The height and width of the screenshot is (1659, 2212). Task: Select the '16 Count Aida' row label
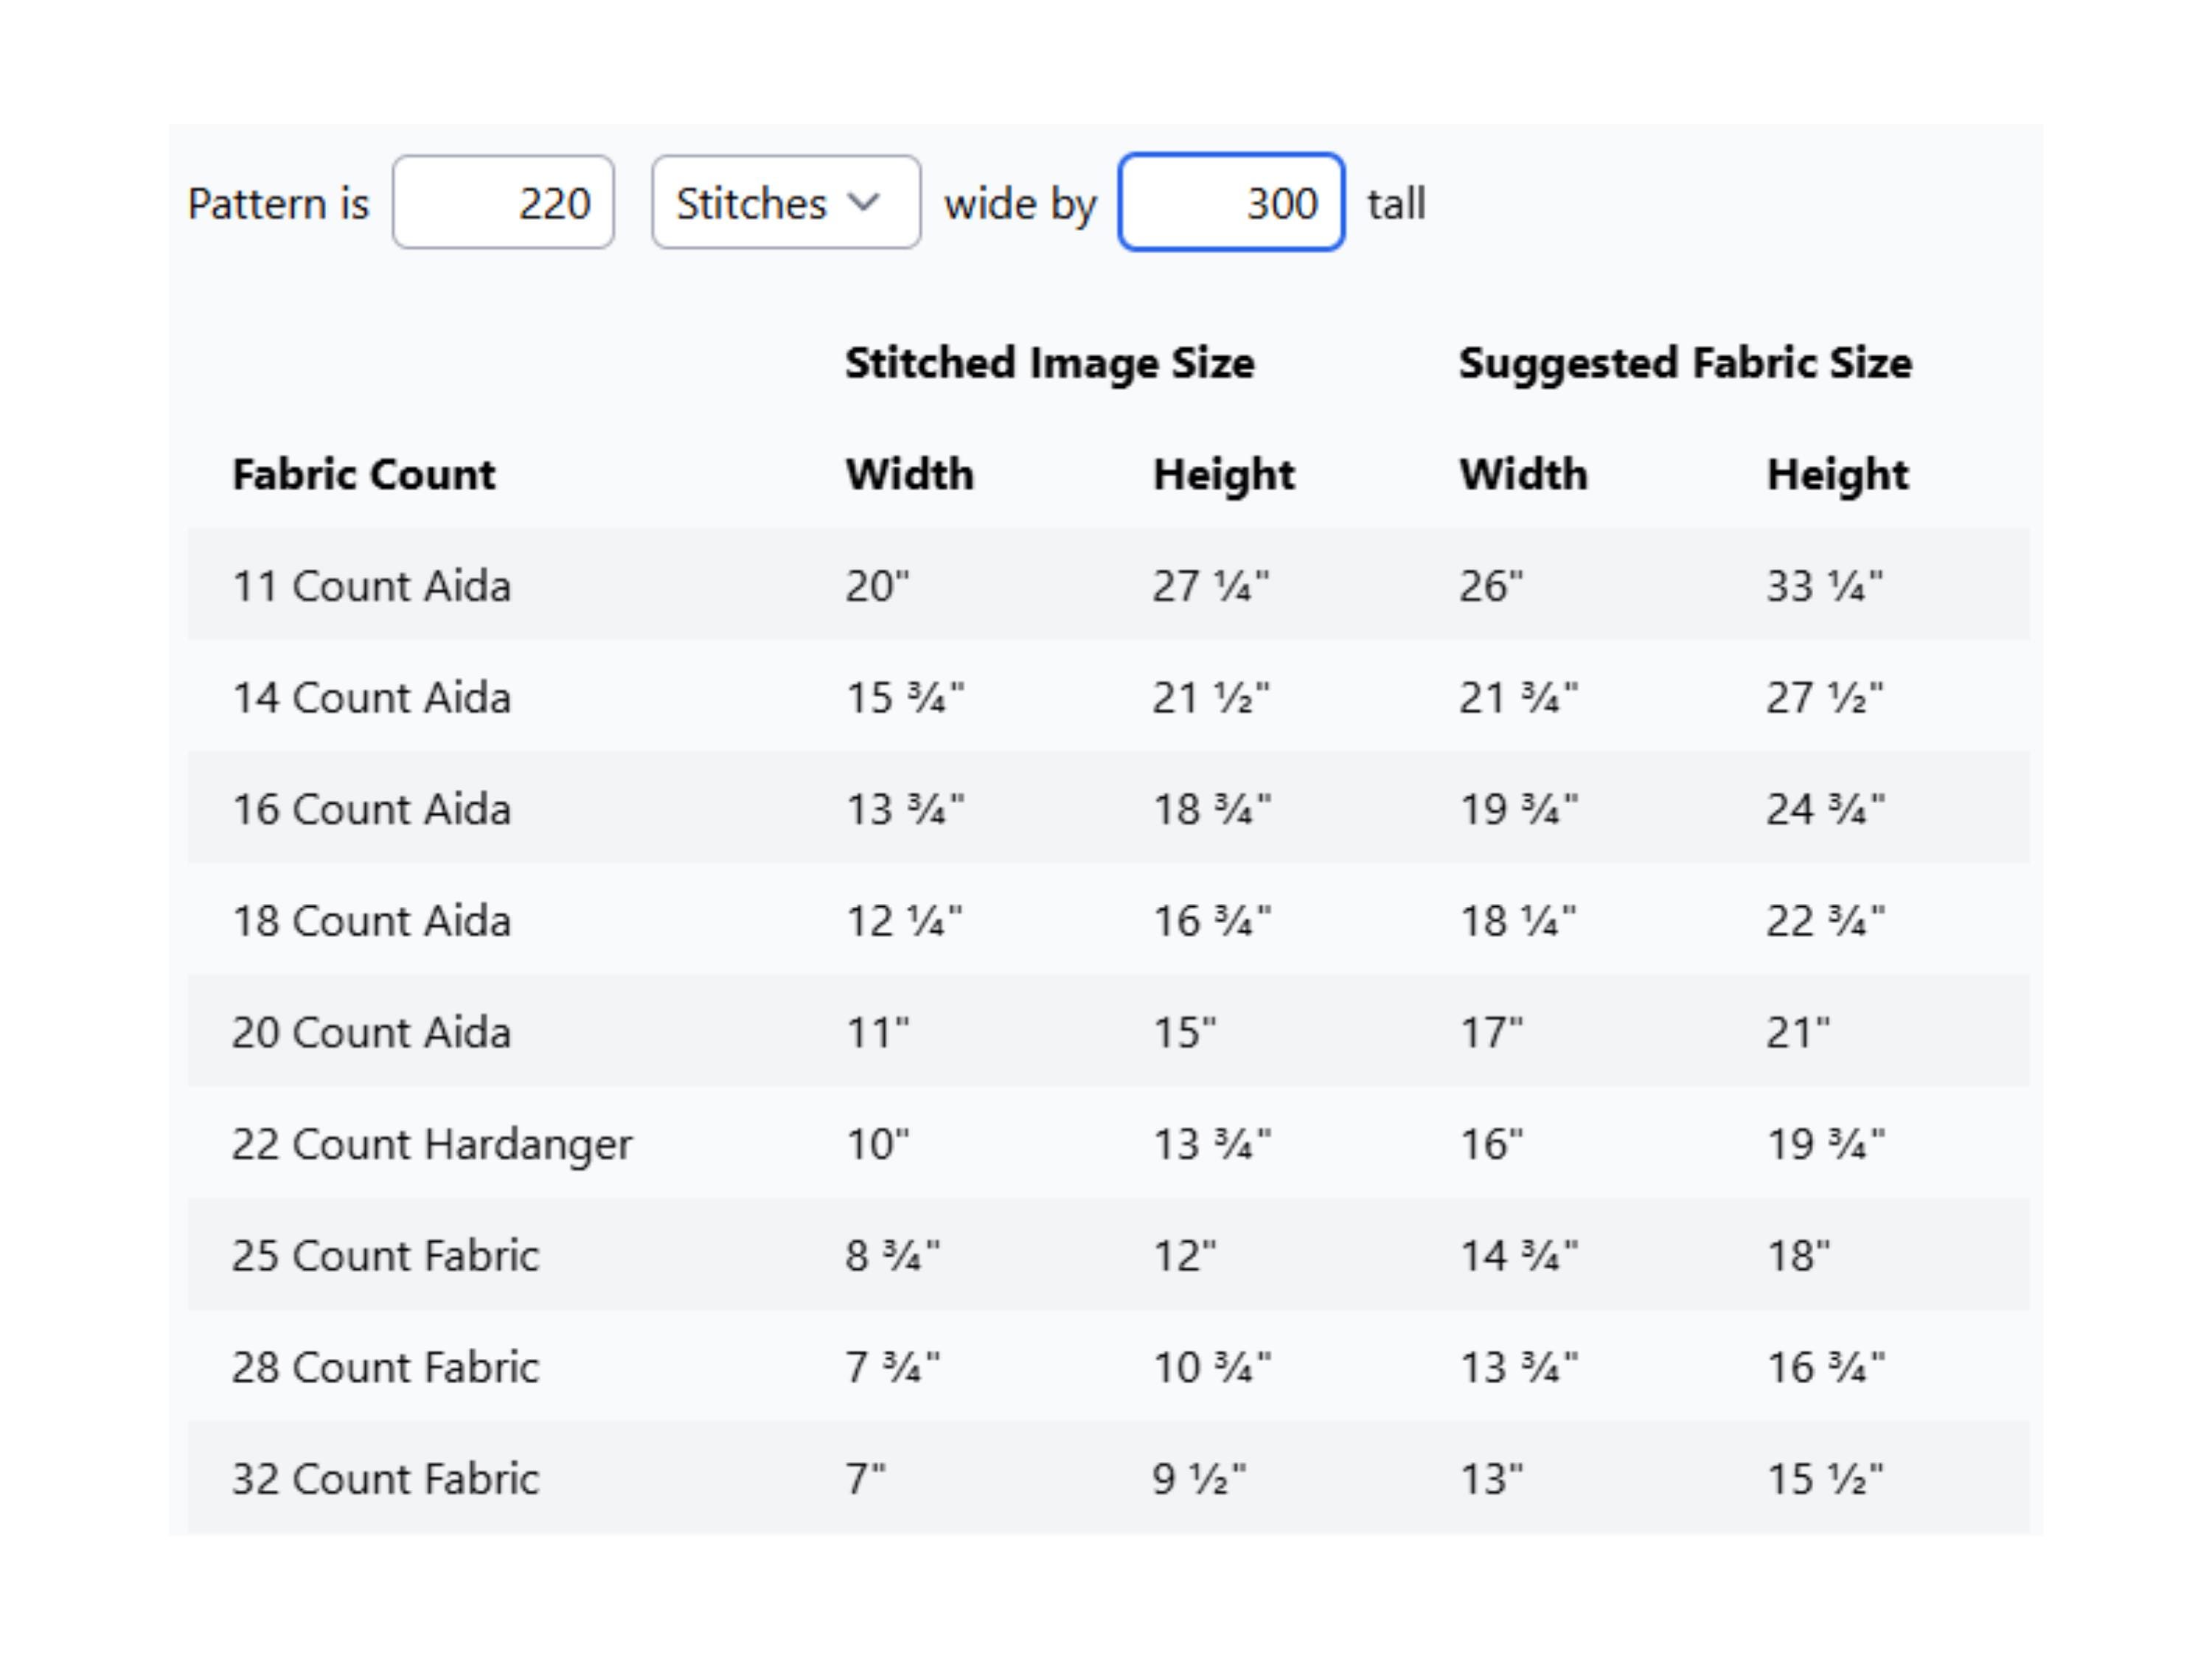tap(371, 809)
